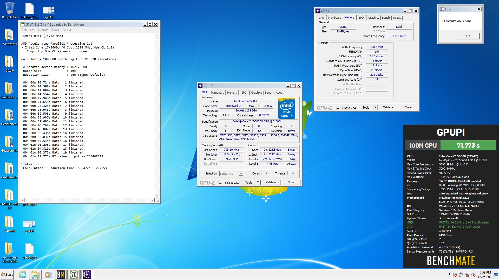Open the wprime folder icon
The image size is (499, 280).
pyautogui.click(x=10, y=224)
